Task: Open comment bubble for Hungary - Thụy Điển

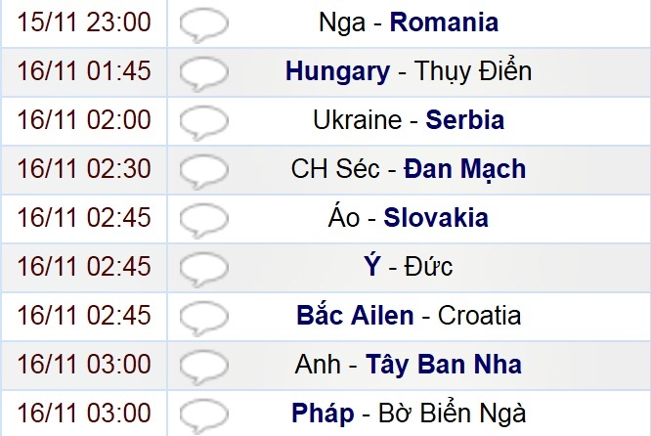Action: point(205,73)
